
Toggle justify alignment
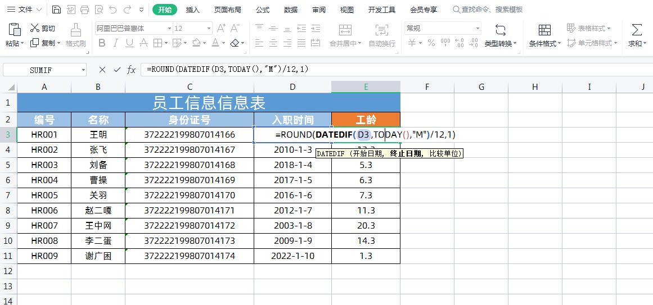point(301,43)
